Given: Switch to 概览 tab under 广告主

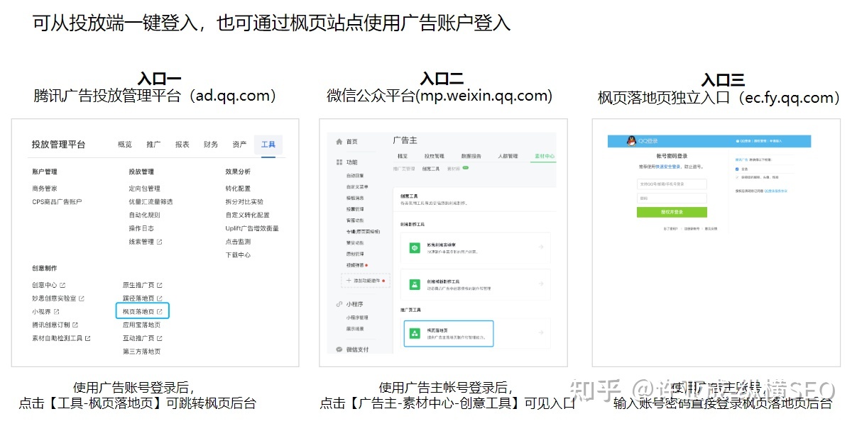Looking at the screenshot, I should click(403, 156).
